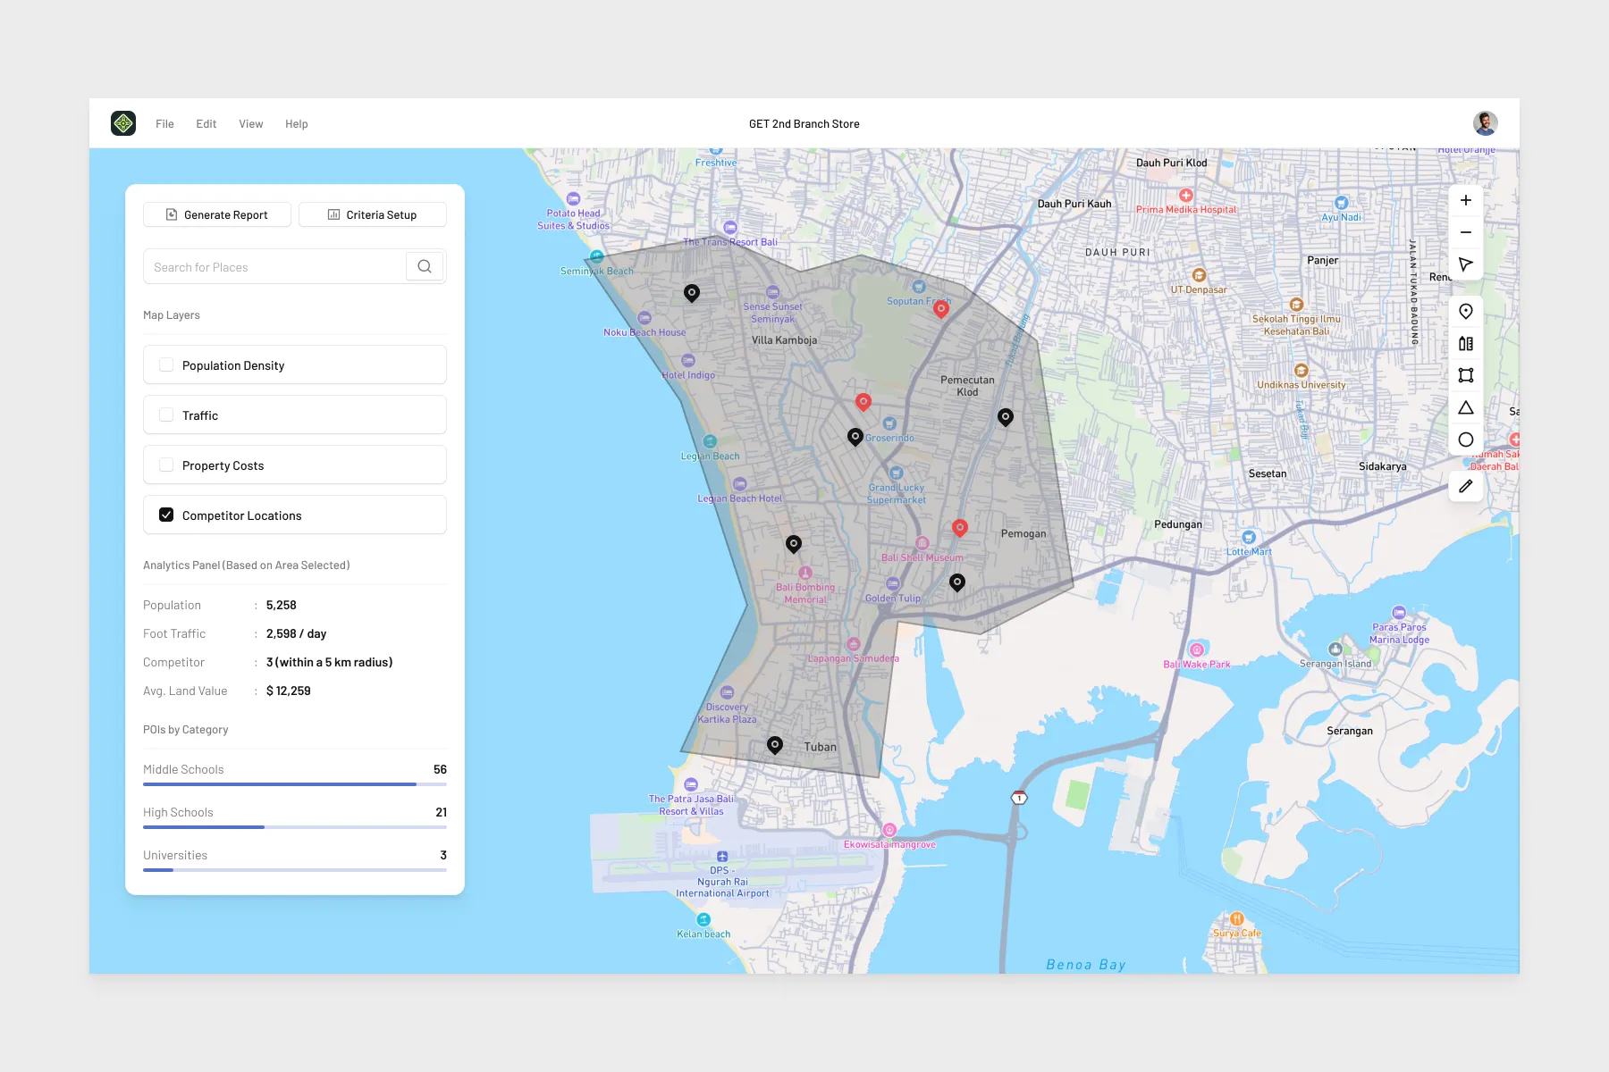Click the land value $ 12,259
Screen dimensions: 1609x1072
289,691
